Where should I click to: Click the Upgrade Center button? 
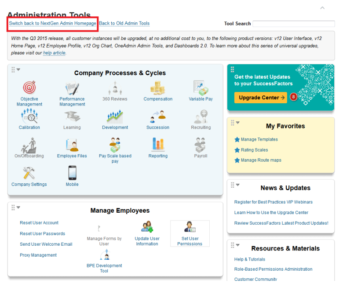tap(260, 98)
